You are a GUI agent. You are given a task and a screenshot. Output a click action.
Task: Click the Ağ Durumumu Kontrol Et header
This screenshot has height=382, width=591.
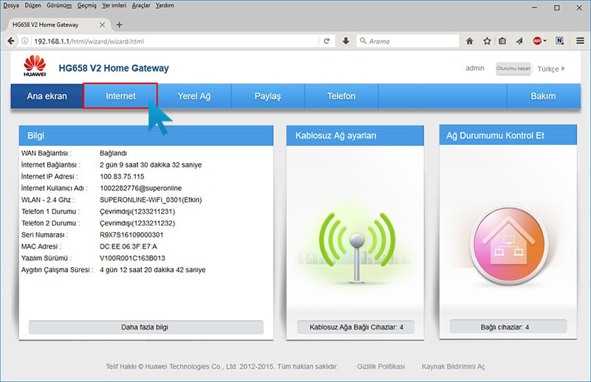(x=508, y=135)
